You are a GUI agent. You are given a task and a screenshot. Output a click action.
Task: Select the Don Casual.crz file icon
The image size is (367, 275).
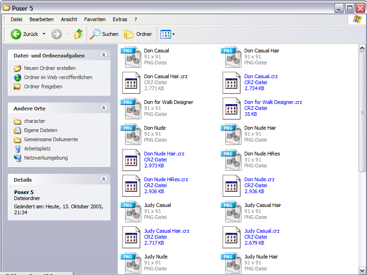coord(231,83)
